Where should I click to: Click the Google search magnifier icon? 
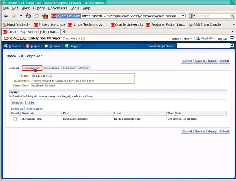click(x=232, y=16)
